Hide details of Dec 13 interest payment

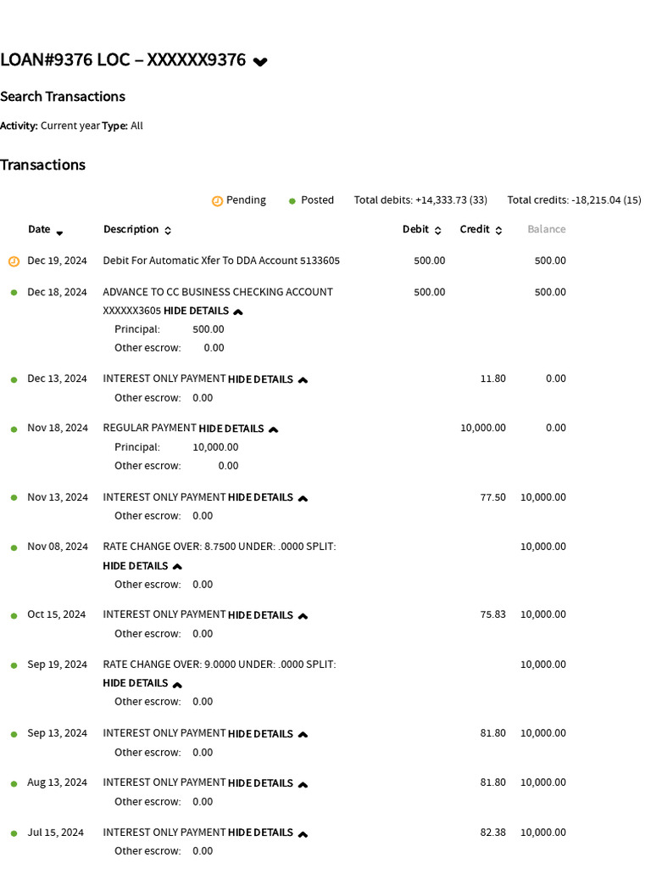pos(268,379)
